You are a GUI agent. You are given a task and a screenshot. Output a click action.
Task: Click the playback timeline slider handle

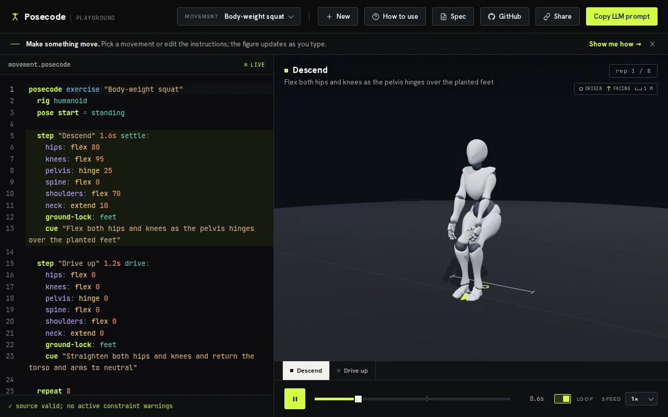[x=358, y=399]
